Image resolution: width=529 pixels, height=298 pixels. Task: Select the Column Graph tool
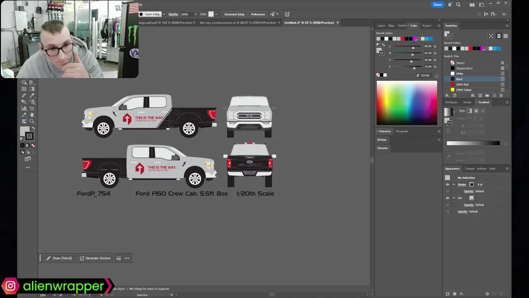[24, 108]
